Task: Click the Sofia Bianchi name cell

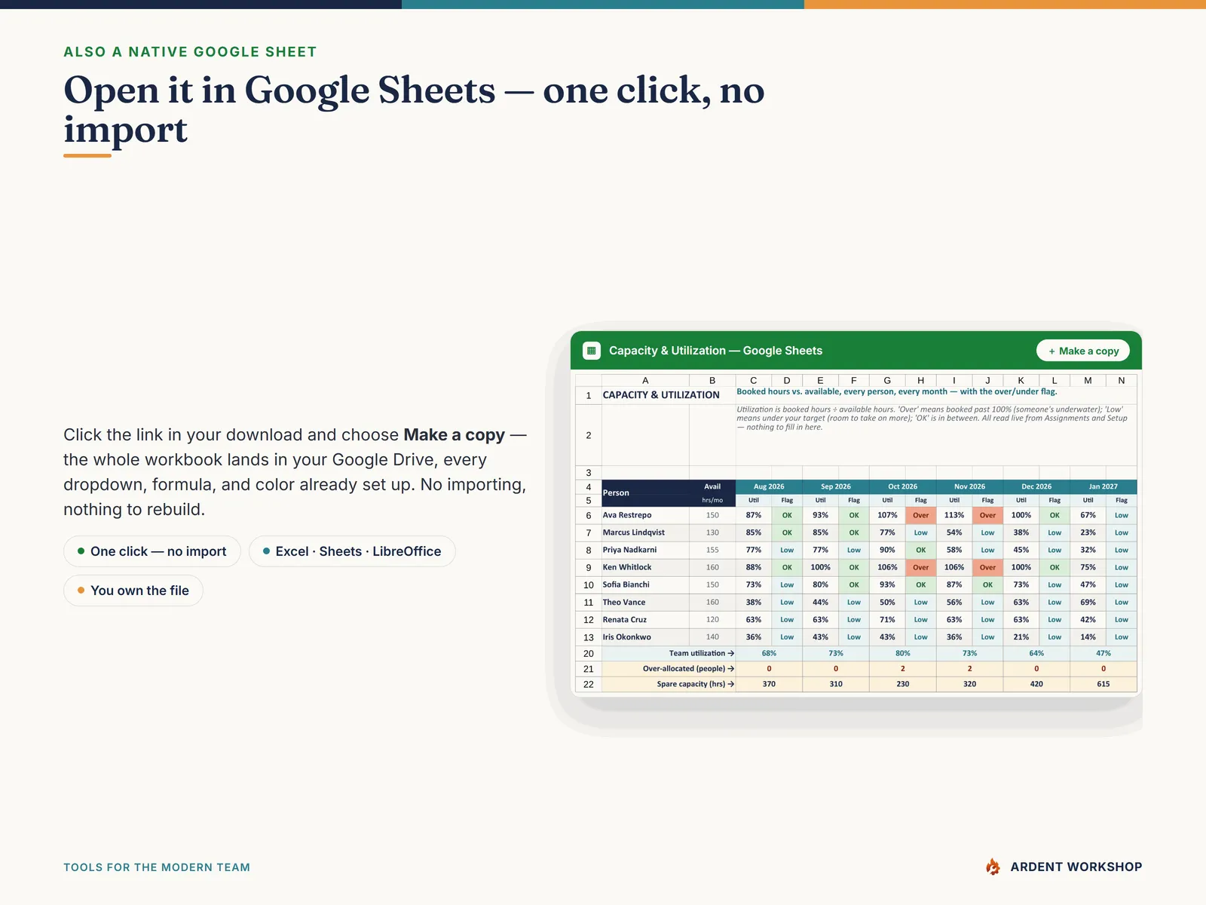Action: [x=645, y=584]
